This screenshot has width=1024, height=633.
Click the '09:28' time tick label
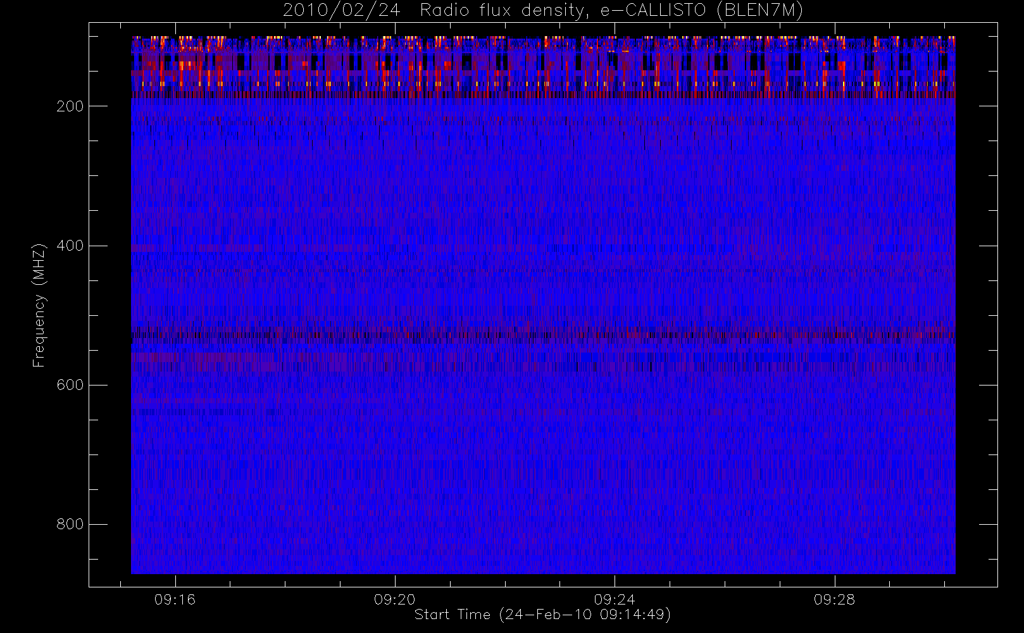834,599
